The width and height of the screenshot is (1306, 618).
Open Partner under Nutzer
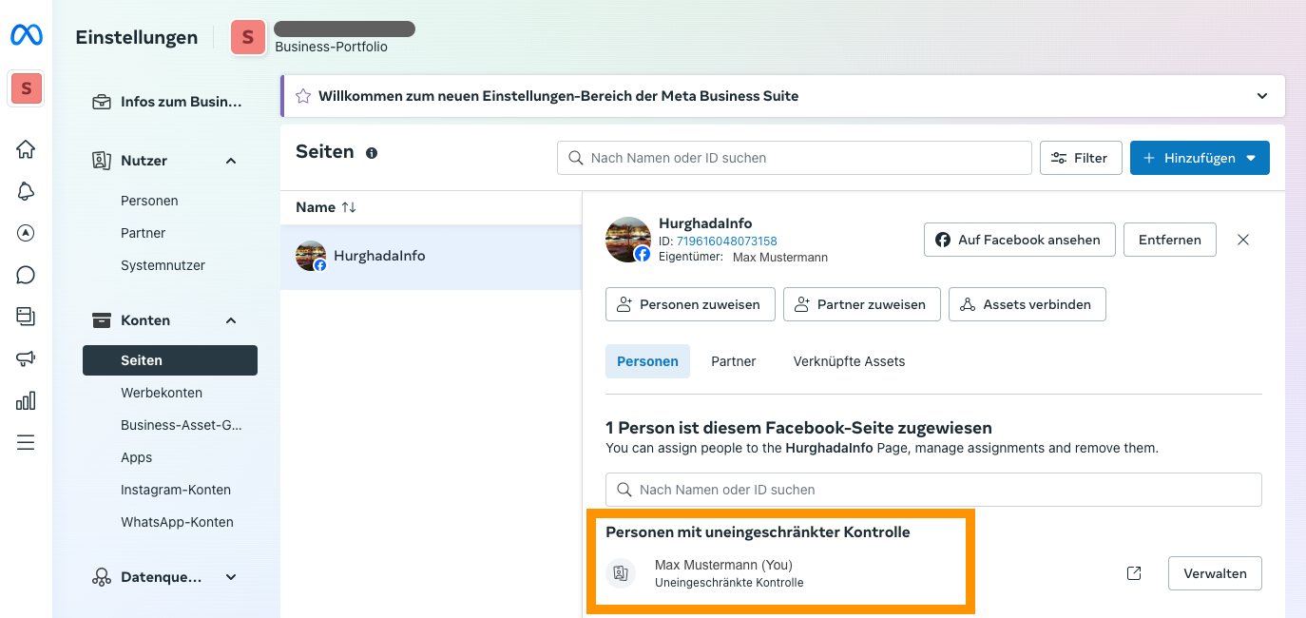(x=143, y=233)
